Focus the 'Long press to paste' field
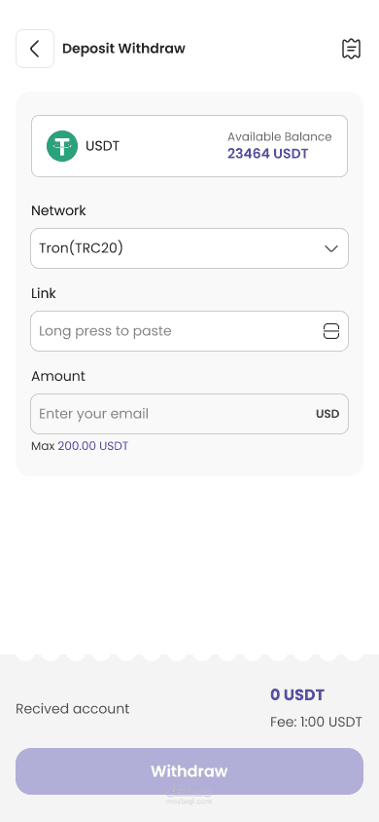The width and height of the screenshot is (379, 822). [x=189, y=331]
